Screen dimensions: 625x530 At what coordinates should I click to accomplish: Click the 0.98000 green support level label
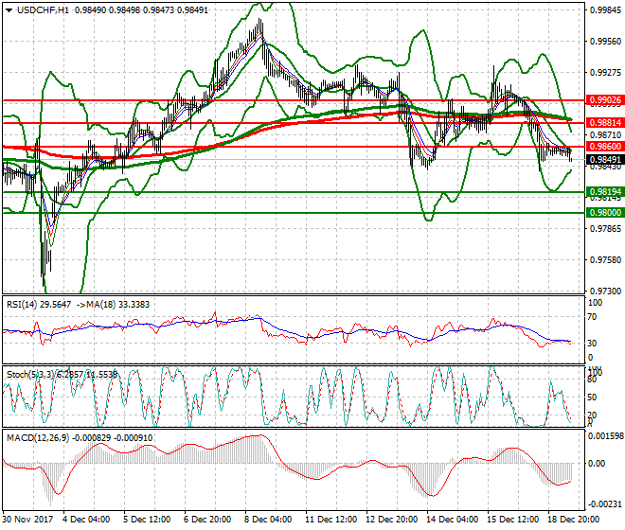(605, 212)
